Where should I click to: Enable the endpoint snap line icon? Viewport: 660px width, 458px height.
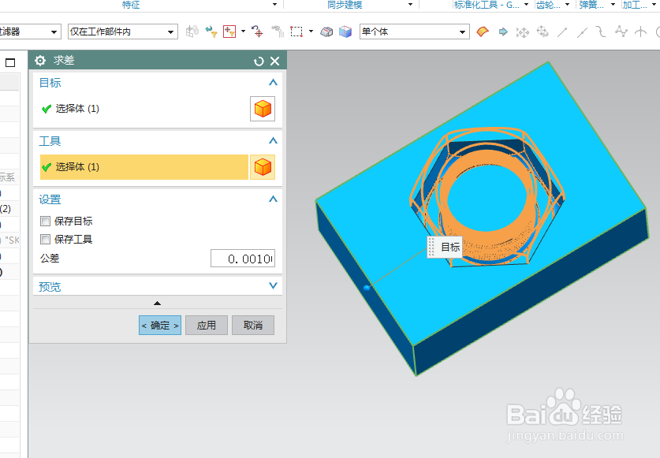click(562, 32)
